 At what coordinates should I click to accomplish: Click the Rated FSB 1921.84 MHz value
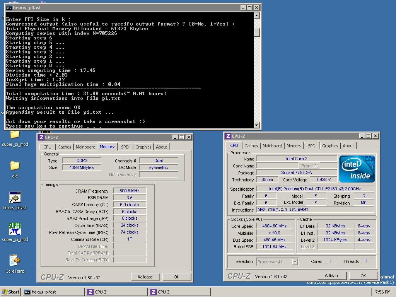tap(275, 247)
